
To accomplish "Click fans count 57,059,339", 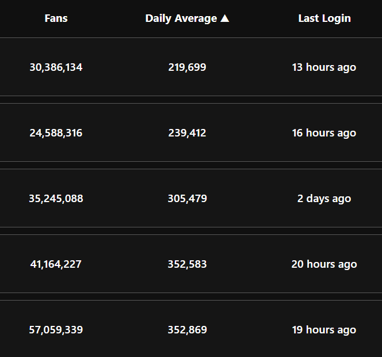I will coord(56,330).
